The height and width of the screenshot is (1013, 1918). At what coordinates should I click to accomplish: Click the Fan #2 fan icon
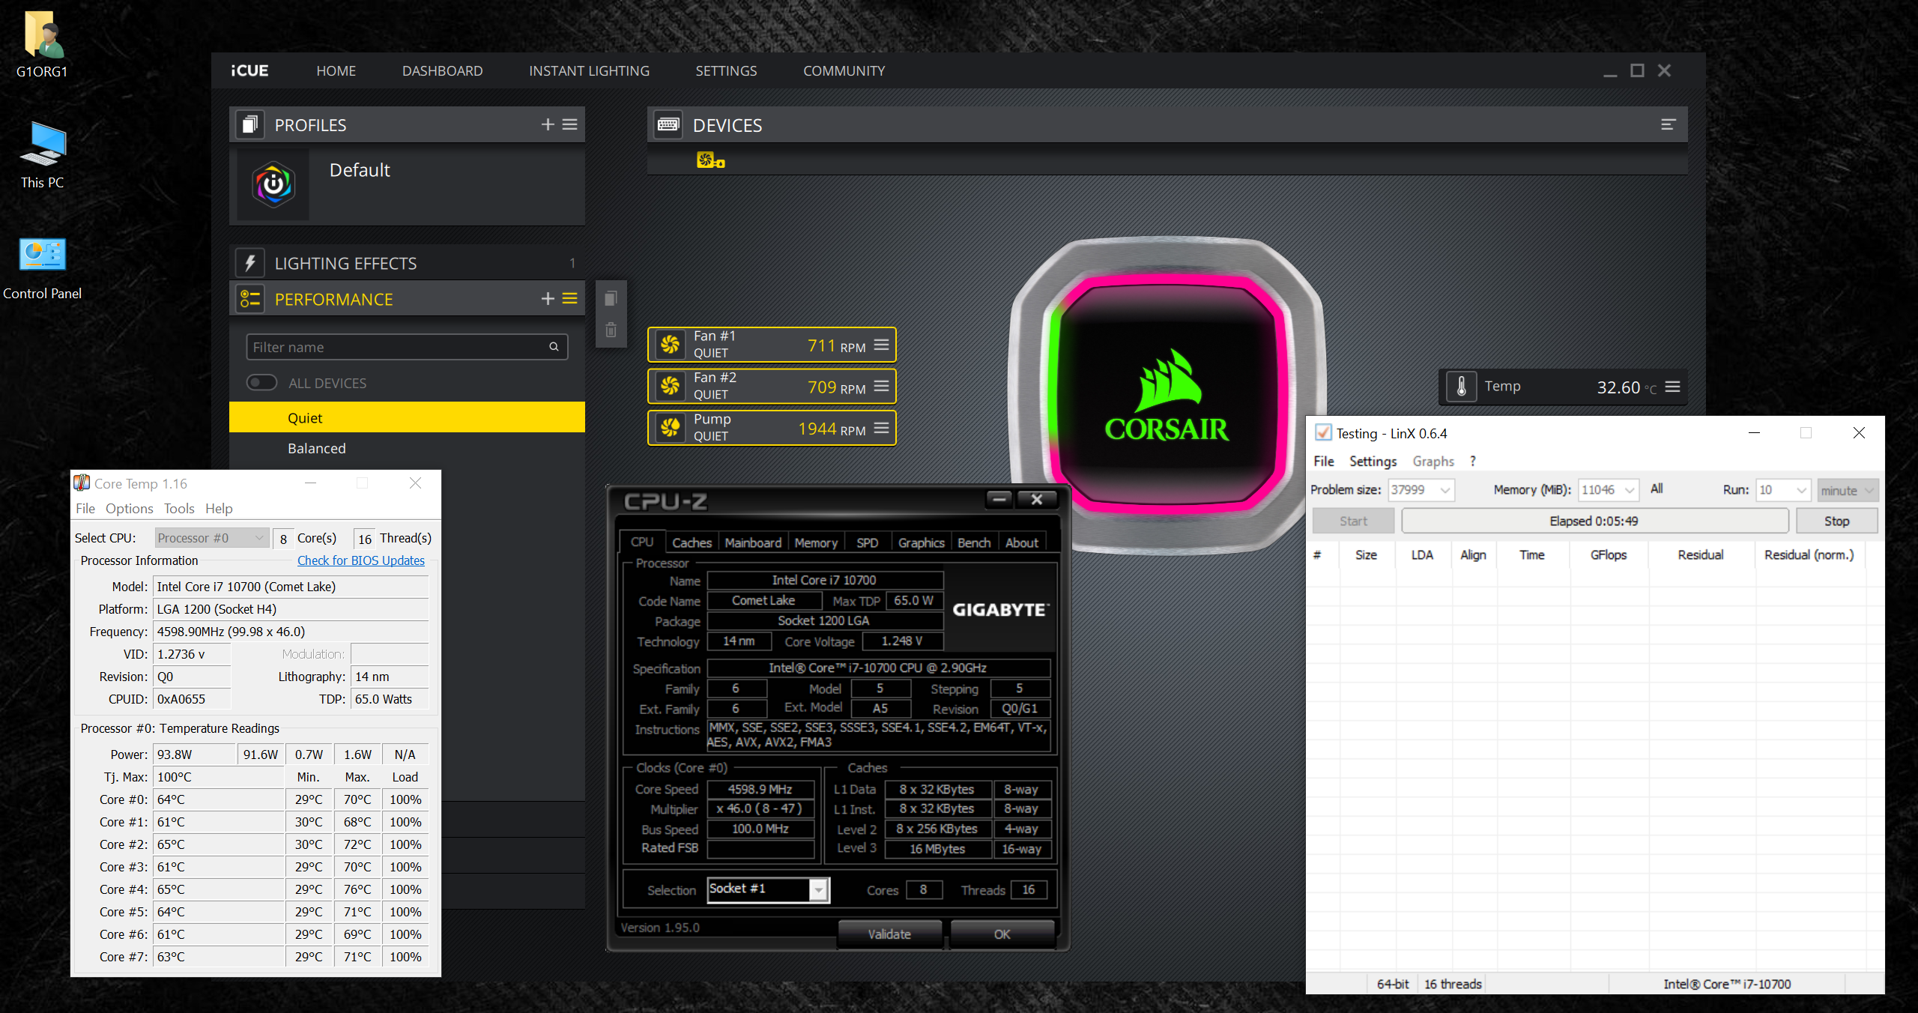(x=670, y=386)
